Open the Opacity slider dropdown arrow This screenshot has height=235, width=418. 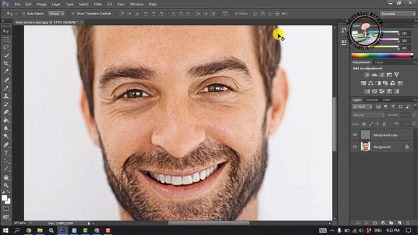(x=414, y=116)
